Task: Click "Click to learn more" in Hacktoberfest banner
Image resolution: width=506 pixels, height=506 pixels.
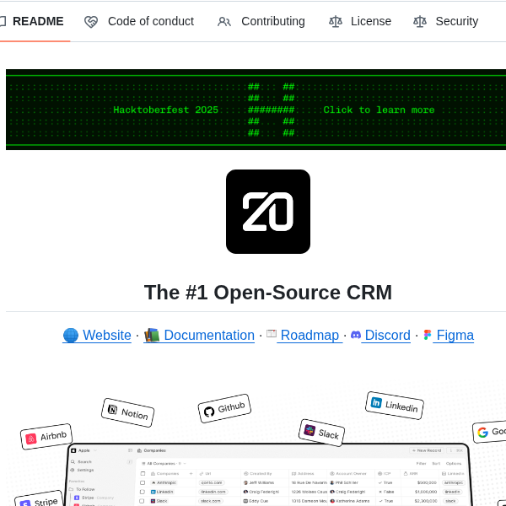Action: (x=379, y=110)
